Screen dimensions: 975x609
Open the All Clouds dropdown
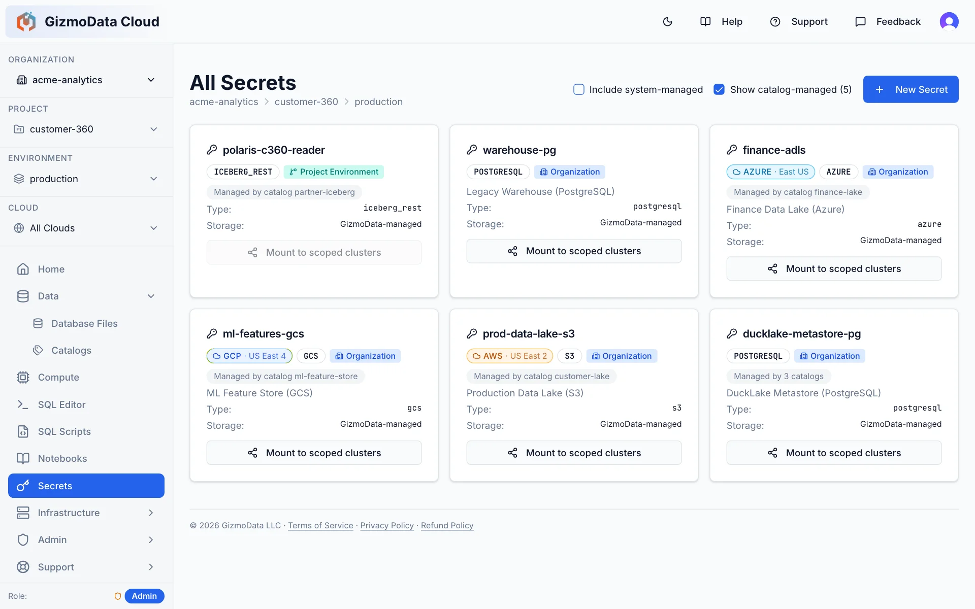coord(86,228)
